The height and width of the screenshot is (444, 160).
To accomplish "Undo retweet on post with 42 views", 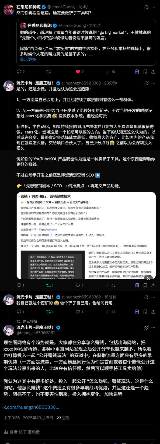I will 50,285.
